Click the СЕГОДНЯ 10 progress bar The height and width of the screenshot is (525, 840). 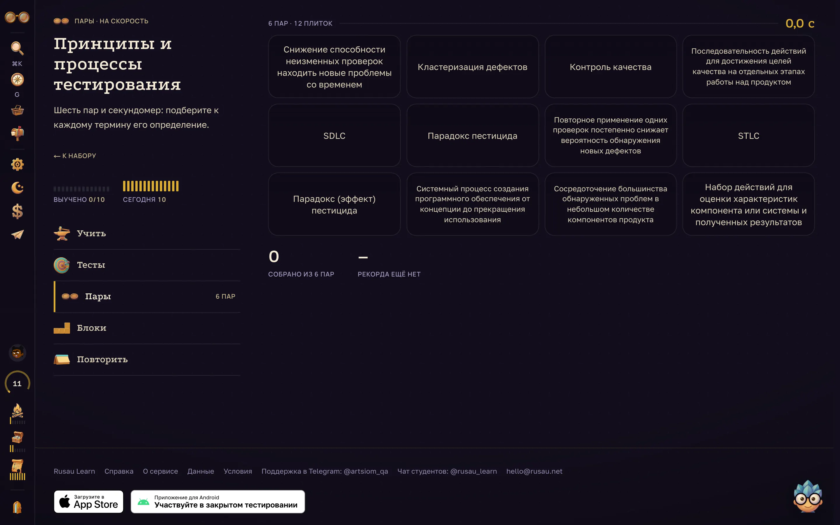point(150,186)
